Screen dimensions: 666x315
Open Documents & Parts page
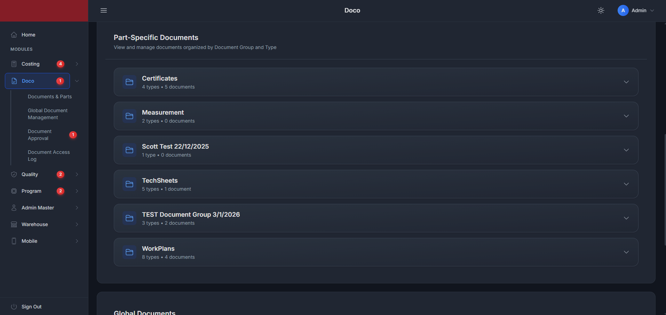[50, 97]
